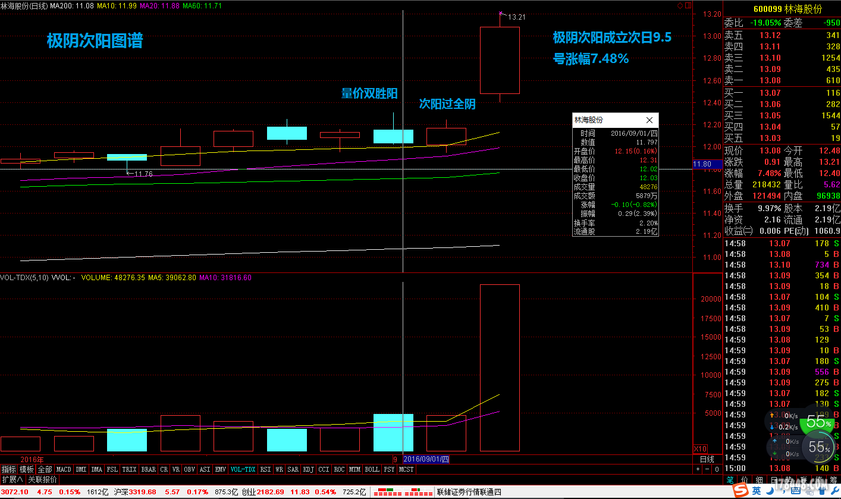Click the 沪深3319.68 index in status bar
The width and height of the screenshot is (841, 499).
[x=135, y=492]
